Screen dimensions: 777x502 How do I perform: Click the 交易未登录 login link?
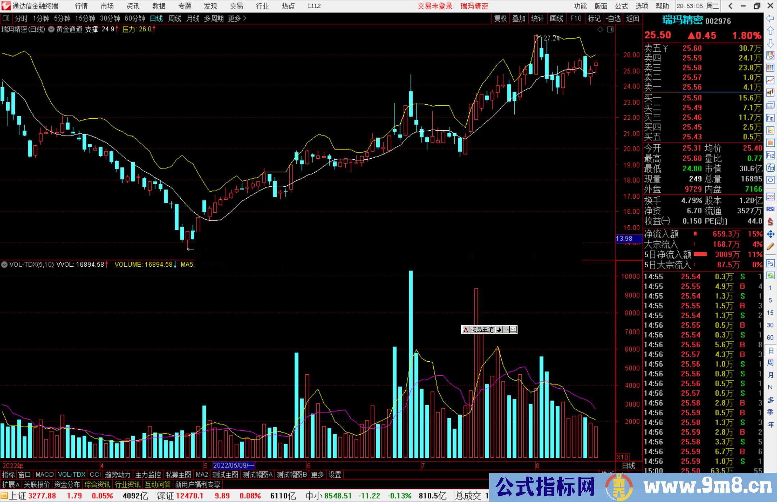pos(435,6)
